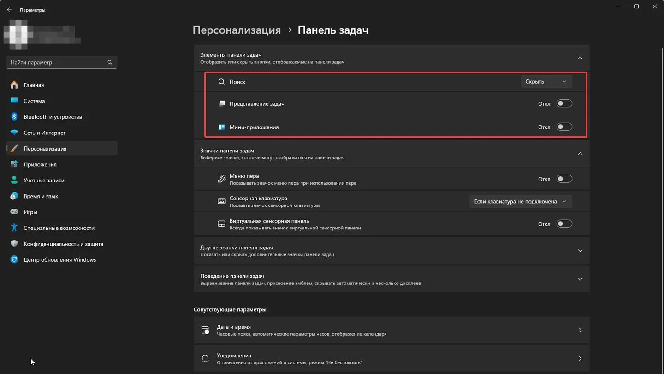The height and width of the screenshot is (374, 664).
Task: Open Центр обновления Windows
Action: click(x=62, y=259)
